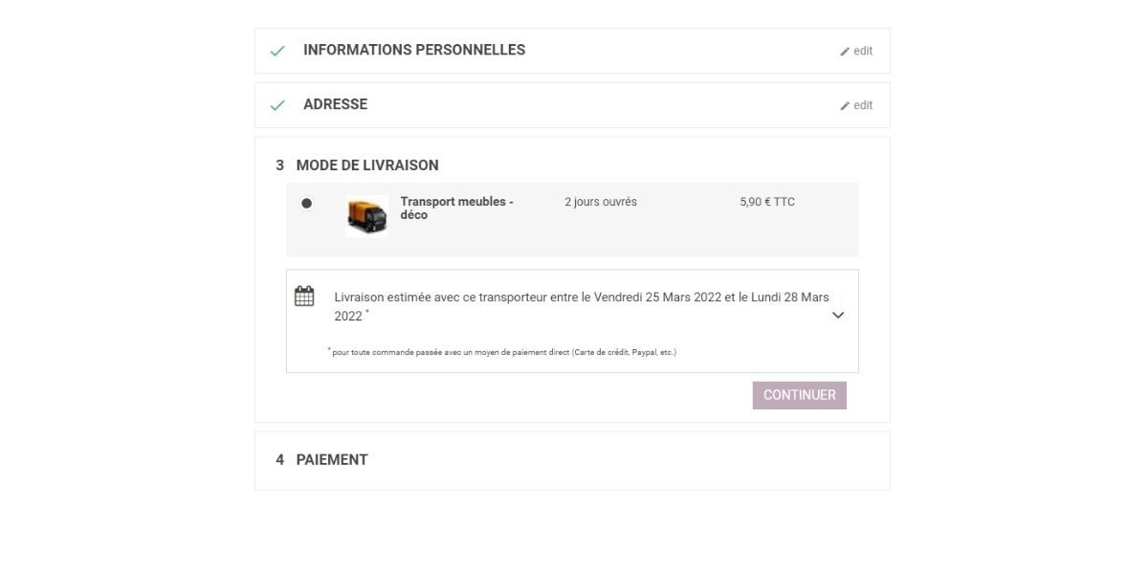The width and height of the screenshot is (1148, 574).
Task: Click the calendar icon next to delivery estimate
Action: click(304, 296)
